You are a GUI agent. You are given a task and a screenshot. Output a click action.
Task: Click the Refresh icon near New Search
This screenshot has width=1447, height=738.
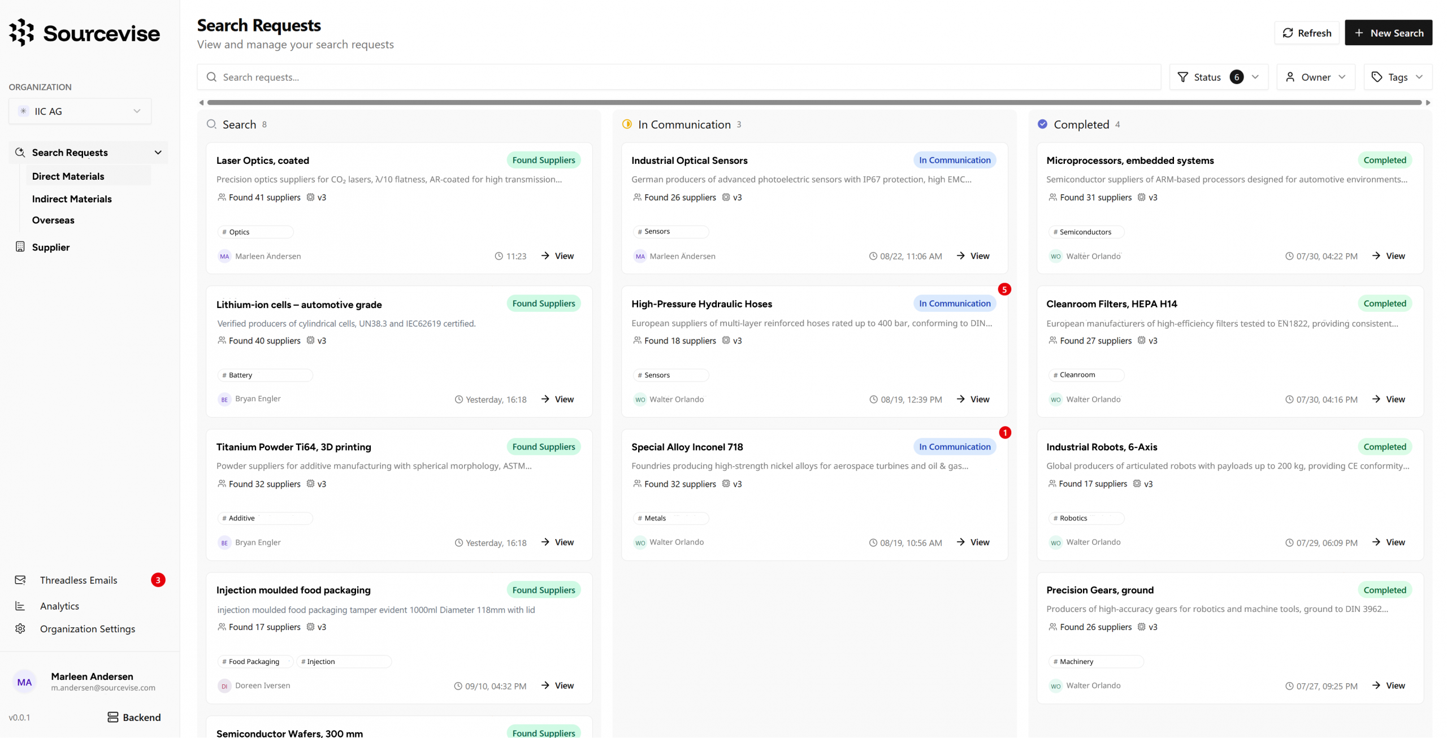[1289, 32]
